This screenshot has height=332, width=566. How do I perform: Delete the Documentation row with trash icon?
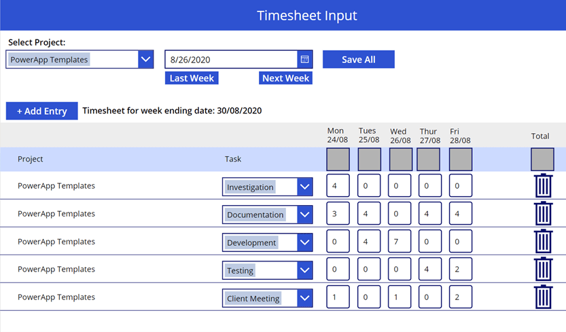[544, 213]
